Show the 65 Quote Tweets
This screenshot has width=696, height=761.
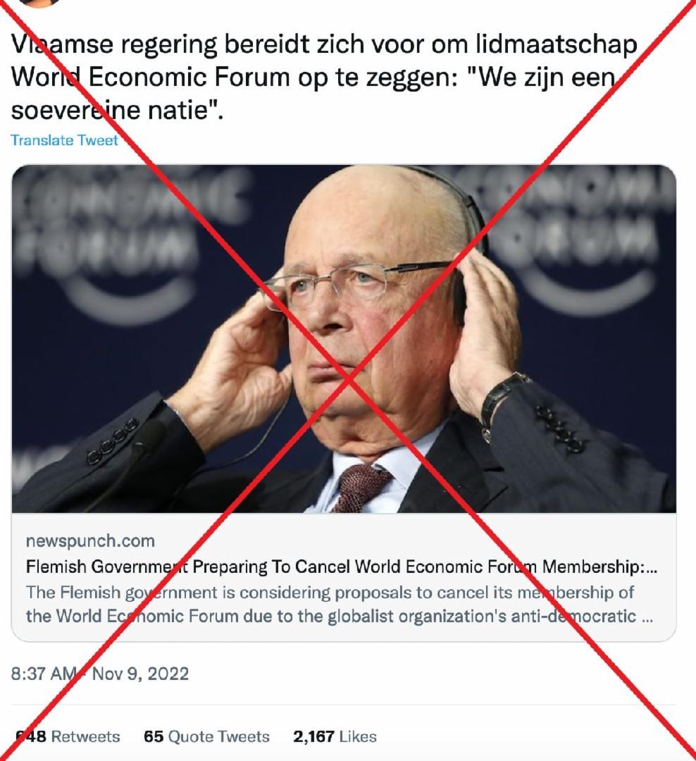click(206, 736)
